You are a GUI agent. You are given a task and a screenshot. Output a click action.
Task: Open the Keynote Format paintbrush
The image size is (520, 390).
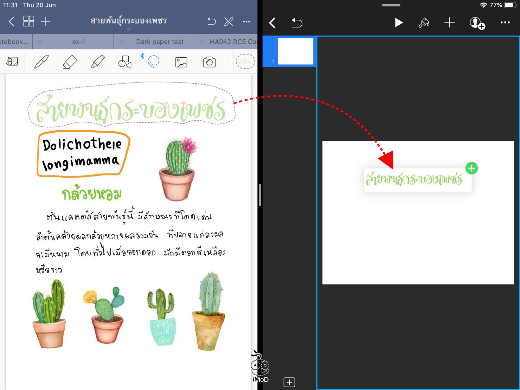pos(424,23)
